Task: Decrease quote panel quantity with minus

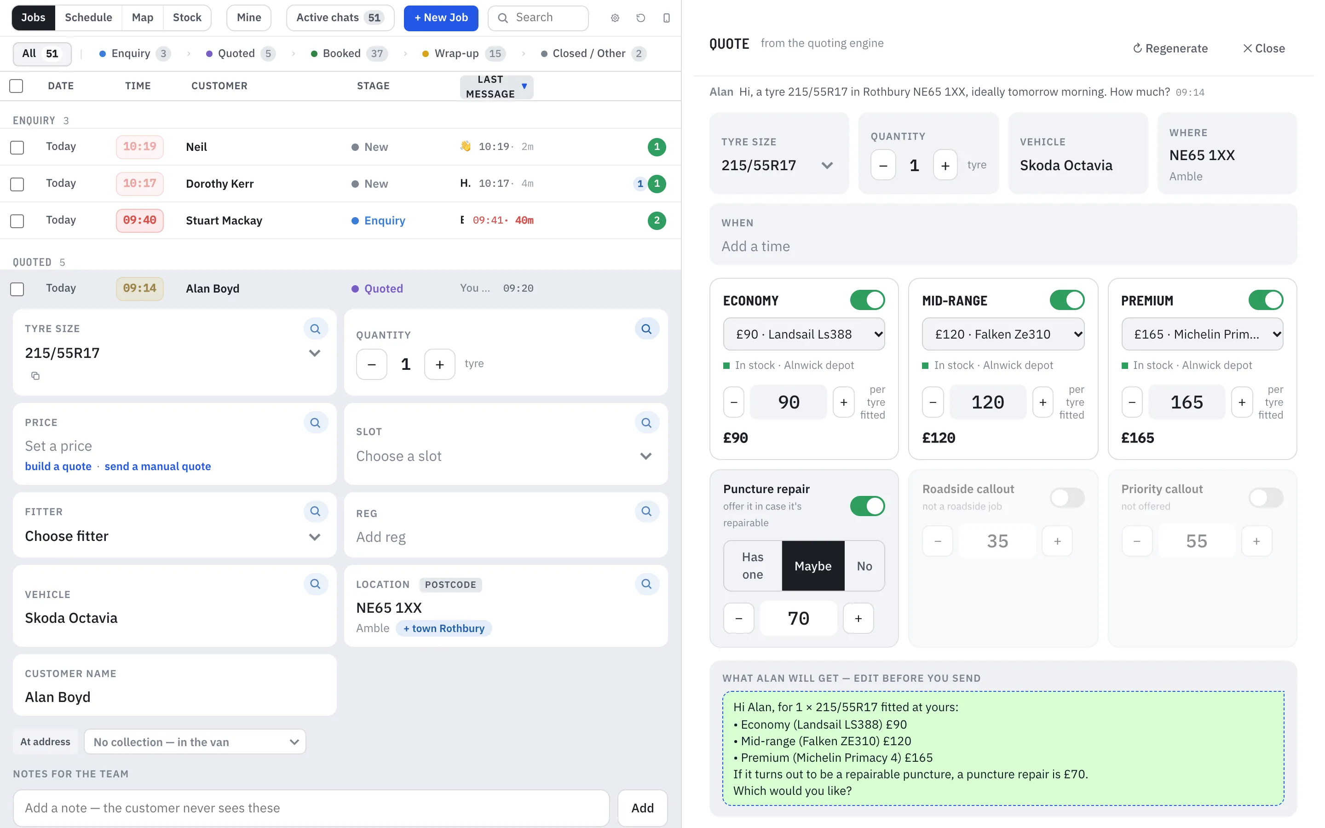Action: click(883, 165)
